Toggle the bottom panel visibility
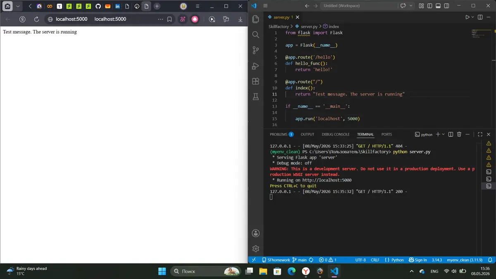 tap(439, 6)
